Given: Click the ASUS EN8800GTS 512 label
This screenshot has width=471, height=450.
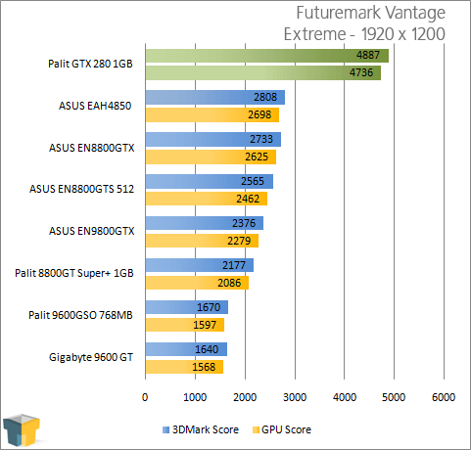Looking at the screenshot, I should coord(81,189).
